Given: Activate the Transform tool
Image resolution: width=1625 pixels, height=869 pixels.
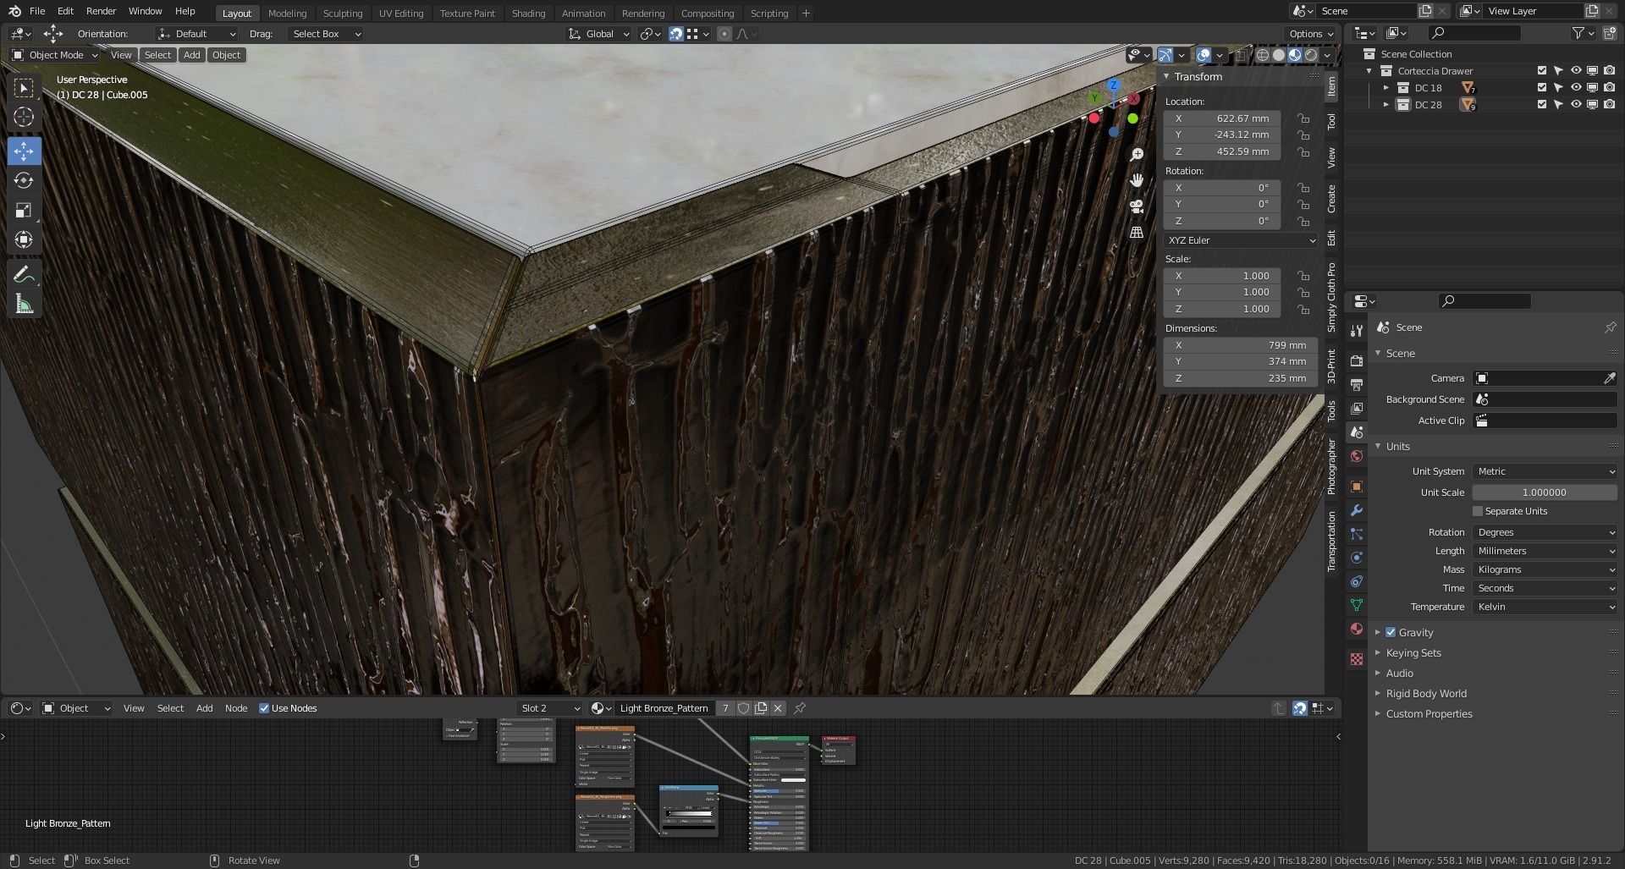Looking at the screenshot, I should pos(24,239).
